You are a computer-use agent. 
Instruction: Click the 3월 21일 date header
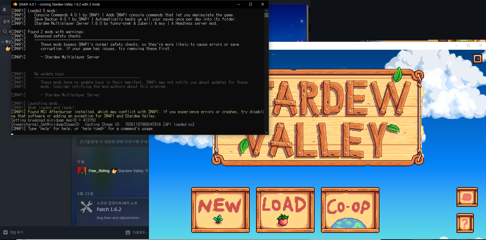click(85, 193)
